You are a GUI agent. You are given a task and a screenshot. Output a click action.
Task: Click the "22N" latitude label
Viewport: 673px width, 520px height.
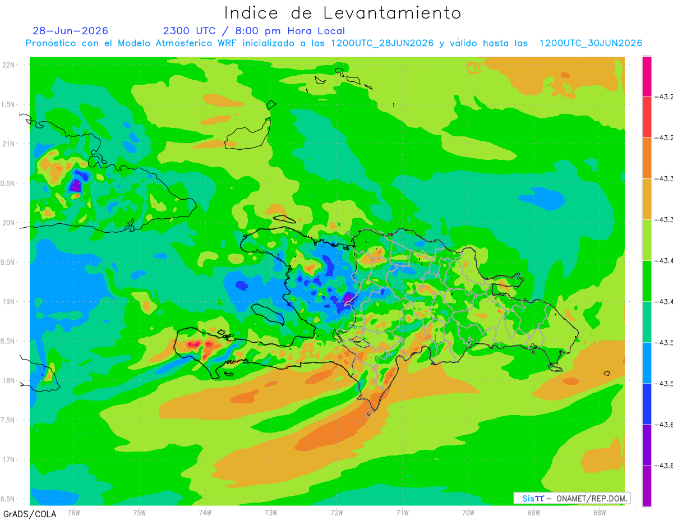[x=8, y=65]
